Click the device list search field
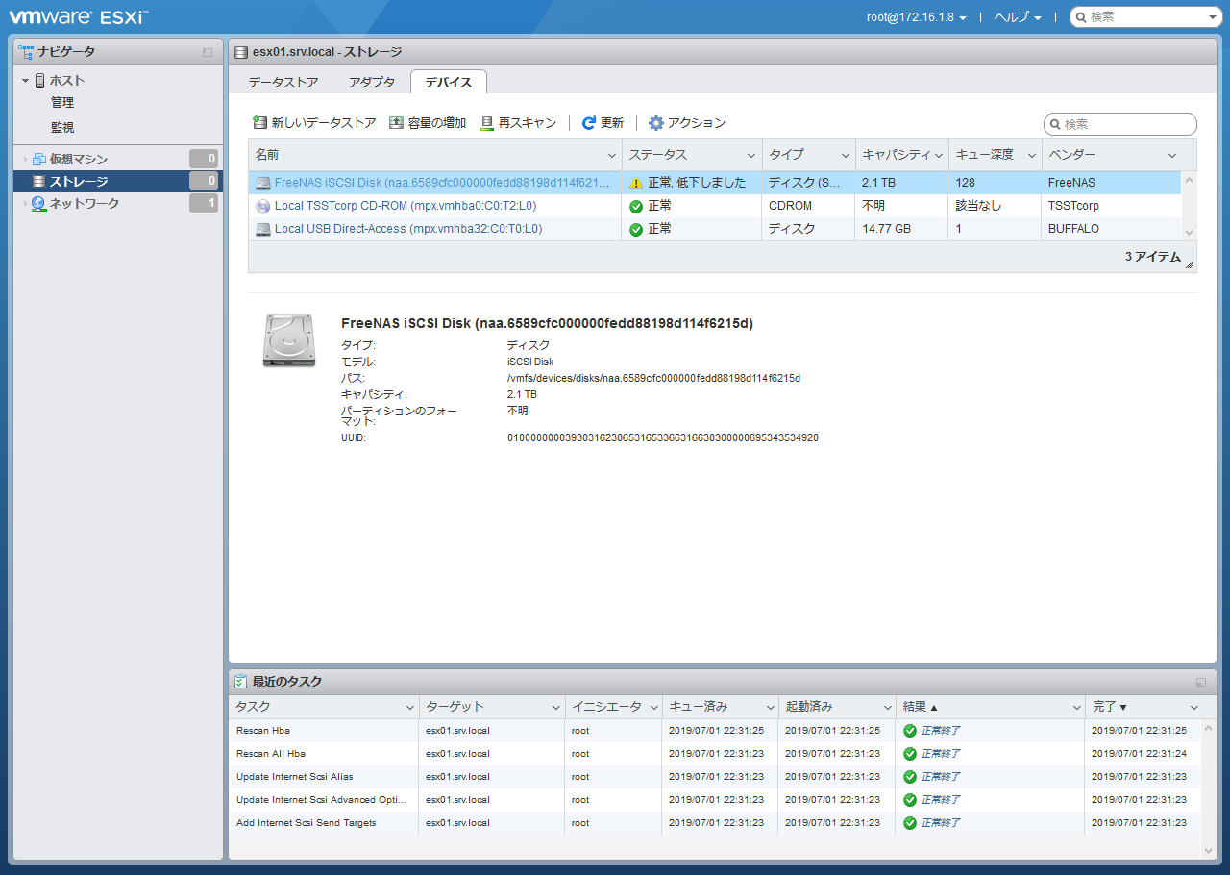The width and height of the screenshot is (1230, 875). click(x=1120, y=124)
